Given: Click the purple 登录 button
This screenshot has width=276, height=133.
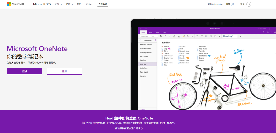Looking at the screenshot, I should 25,71.
